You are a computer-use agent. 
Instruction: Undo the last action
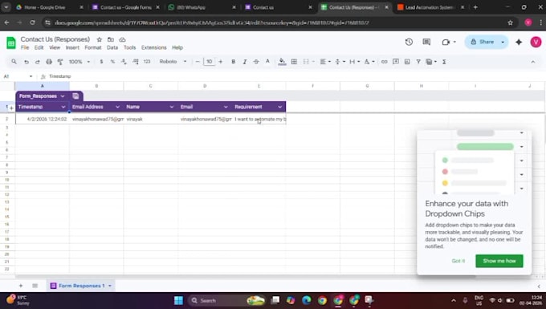(26, 62)
